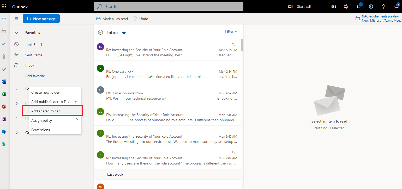402x189 pixels.
Task: Open message from SS at Mon 5:35 PM
Action: point(167,50)
